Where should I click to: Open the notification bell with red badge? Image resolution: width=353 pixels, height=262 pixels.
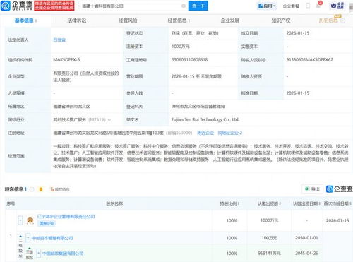tap(319, 5)
